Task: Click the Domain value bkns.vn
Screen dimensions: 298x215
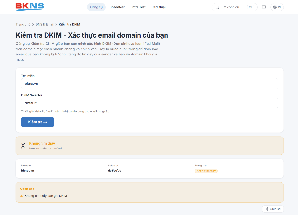Action: point(28,171)
